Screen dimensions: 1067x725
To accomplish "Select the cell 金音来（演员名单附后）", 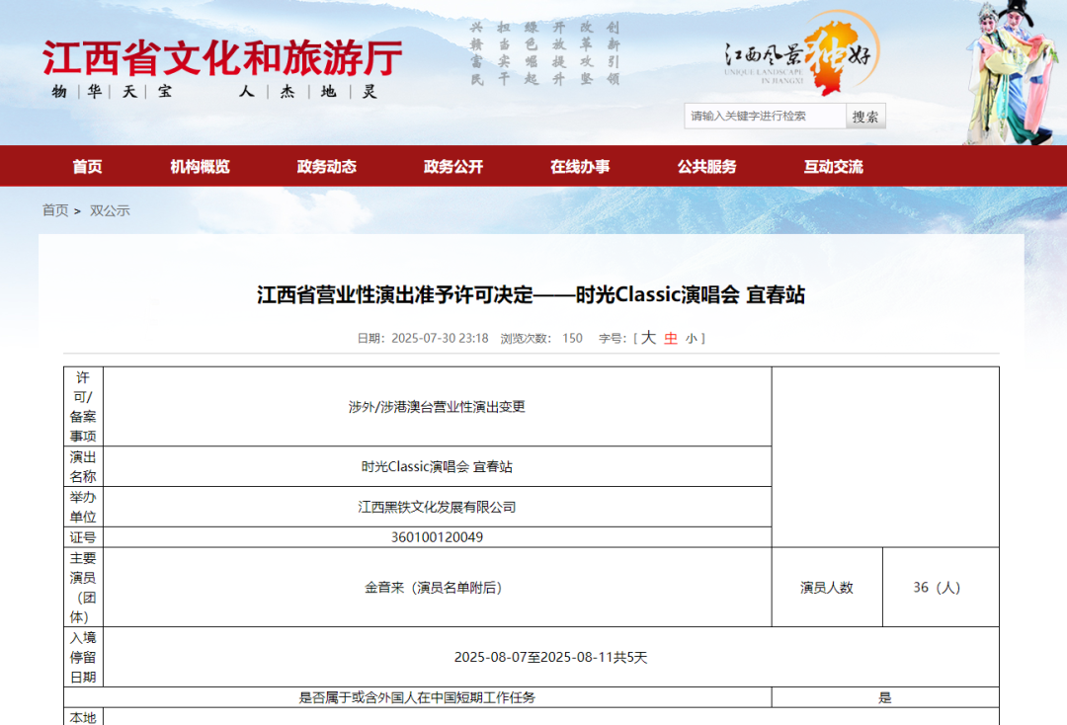I will pos(438,587).
